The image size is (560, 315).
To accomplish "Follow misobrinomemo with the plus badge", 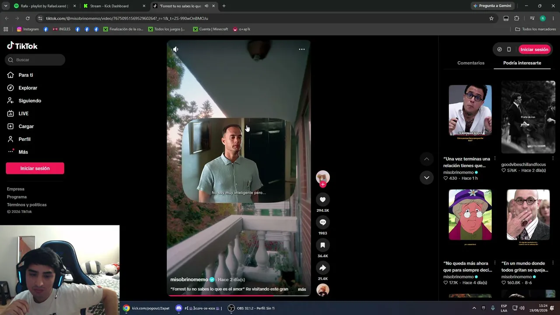I will coord(323,184).
